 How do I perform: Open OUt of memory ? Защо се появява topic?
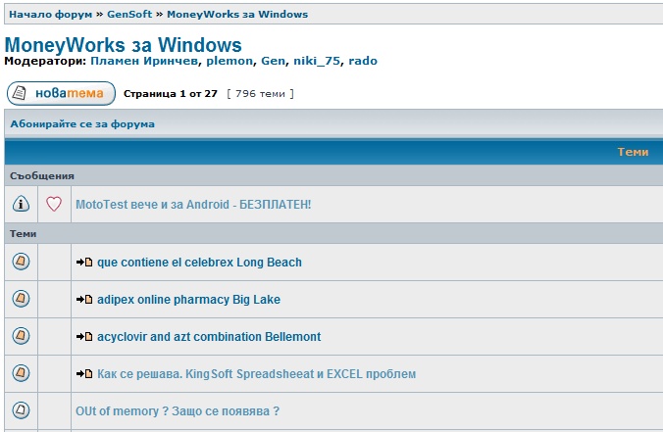point(178,410)
